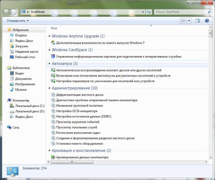Click the Документы library icon
This screenshot has width=215, height=180.
coord(12,79)
